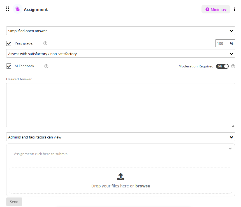Screen dimensions: 241x207
Task: Open the vertical three-dot options menu
Action: (235, 9)
